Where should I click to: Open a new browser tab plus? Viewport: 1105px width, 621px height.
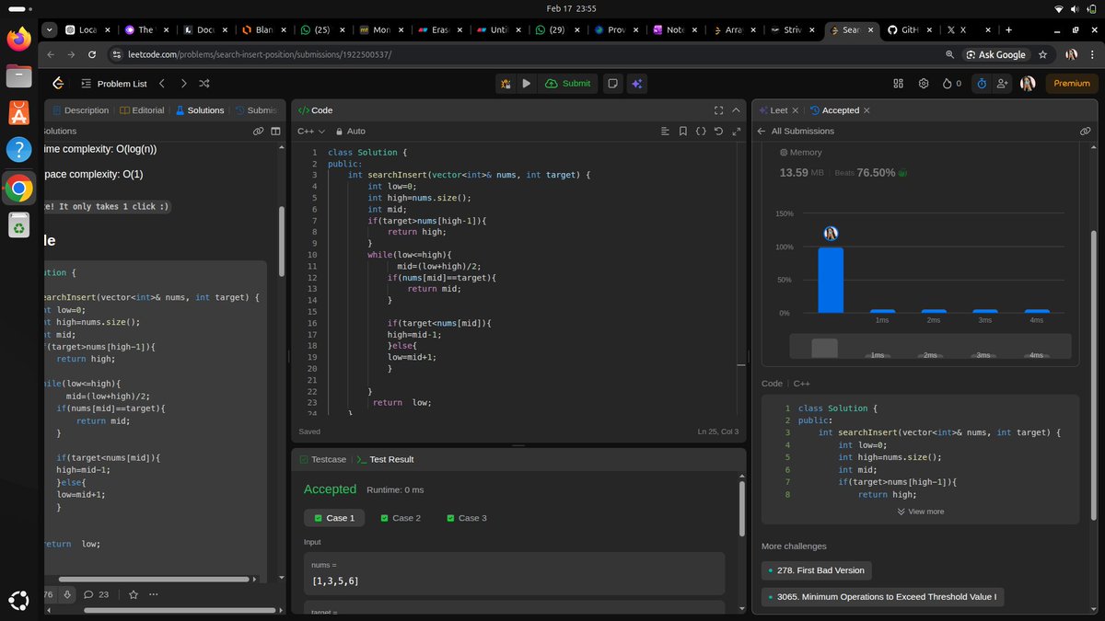(1009, 29)
